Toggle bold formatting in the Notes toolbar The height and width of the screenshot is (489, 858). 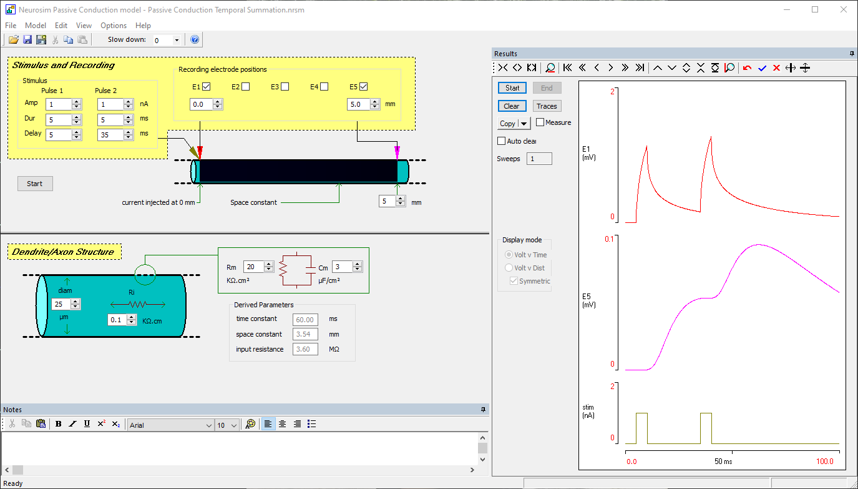pyautogui.click(x=57, y=423)
